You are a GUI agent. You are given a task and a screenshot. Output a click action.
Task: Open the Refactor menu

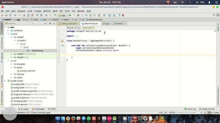point(47,11)
